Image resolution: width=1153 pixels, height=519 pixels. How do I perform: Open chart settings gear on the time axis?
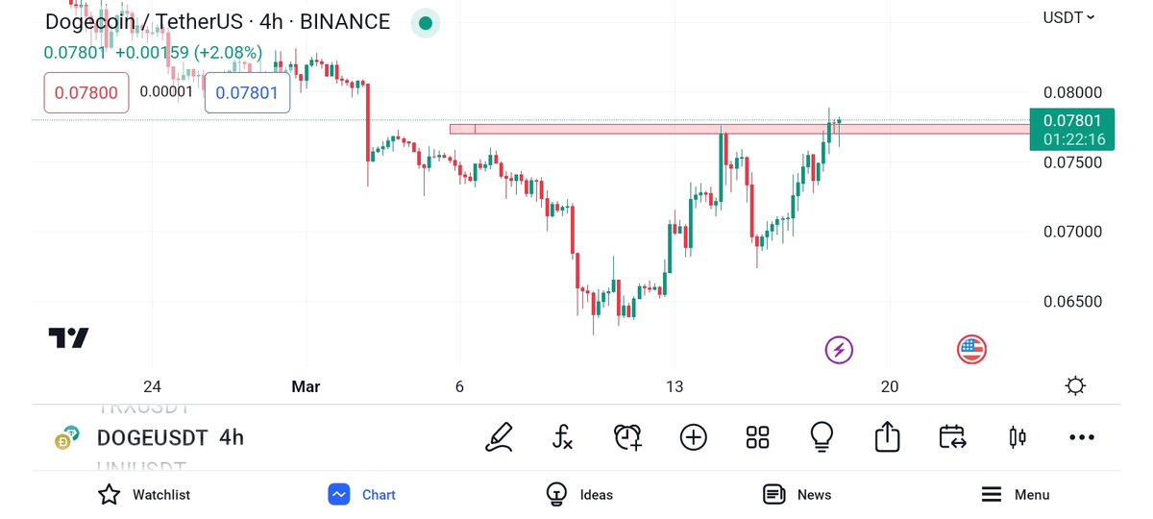click(x=1075, y=386)
